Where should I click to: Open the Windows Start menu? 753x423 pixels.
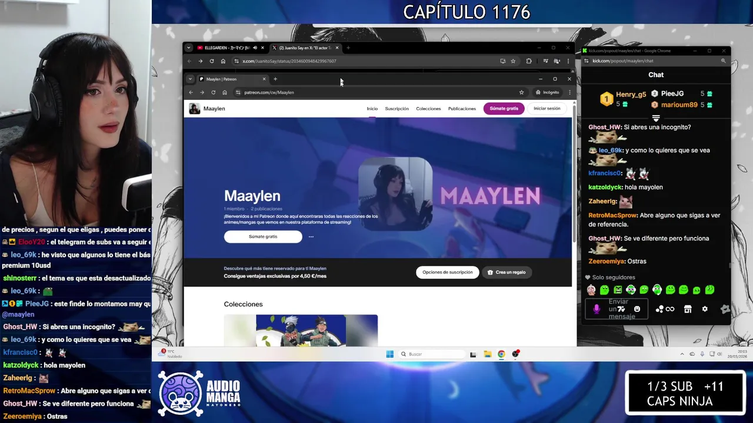pos(389,354)
